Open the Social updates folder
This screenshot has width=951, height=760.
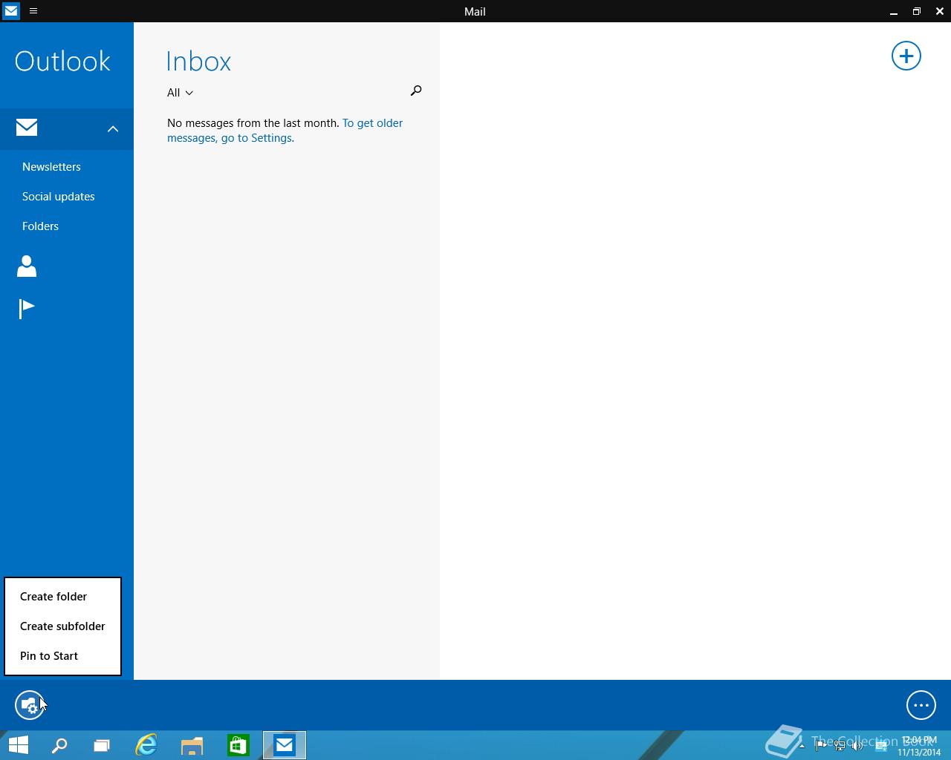[x=59, y=197]
